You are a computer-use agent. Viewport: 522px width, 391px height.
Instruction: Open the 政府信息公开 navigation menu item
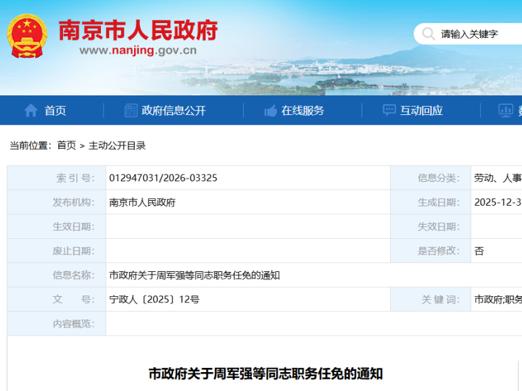click(173, 110)
